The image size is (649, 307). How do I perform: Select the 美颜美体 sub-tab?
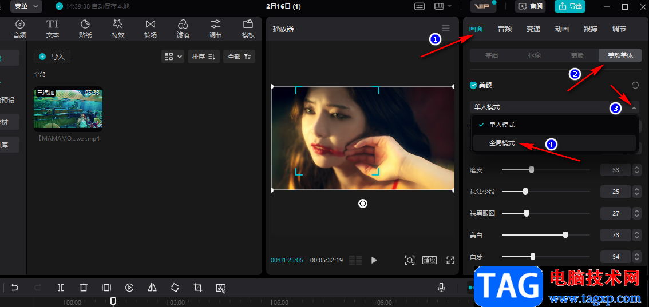click(620, 55)
